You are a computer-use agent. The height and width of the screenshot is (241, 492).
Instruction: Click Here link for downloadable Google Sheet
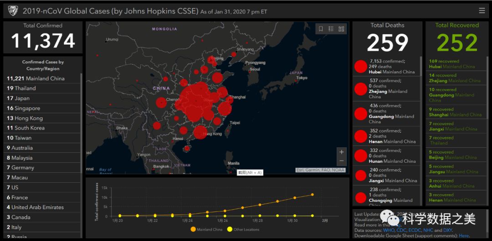pyautogui.click(x=463, y=236)
